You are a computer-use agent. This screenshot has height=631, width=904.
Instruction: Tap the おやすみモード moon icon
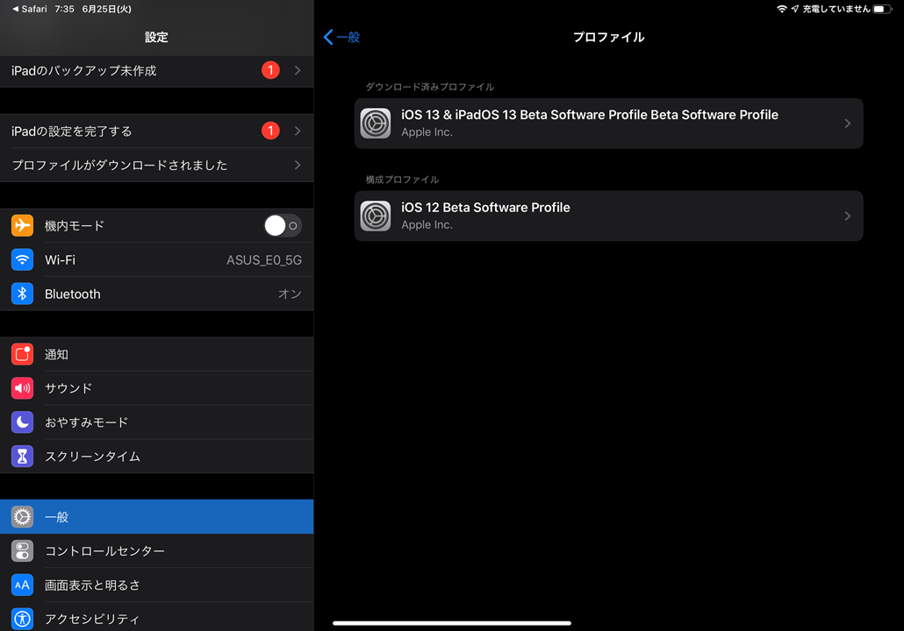22,422
